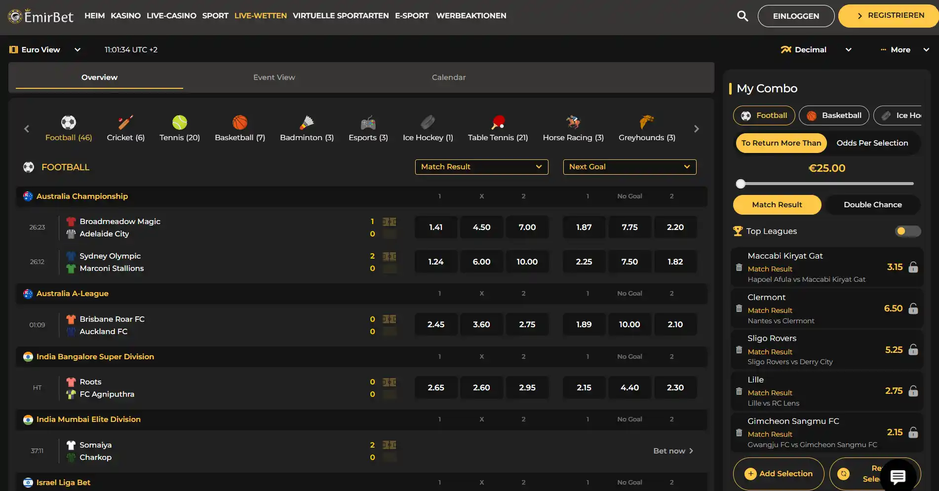The height and width of the screenshot is (491, 939).
Task: Click the REGISTRIEREN button
Action: 889,16
